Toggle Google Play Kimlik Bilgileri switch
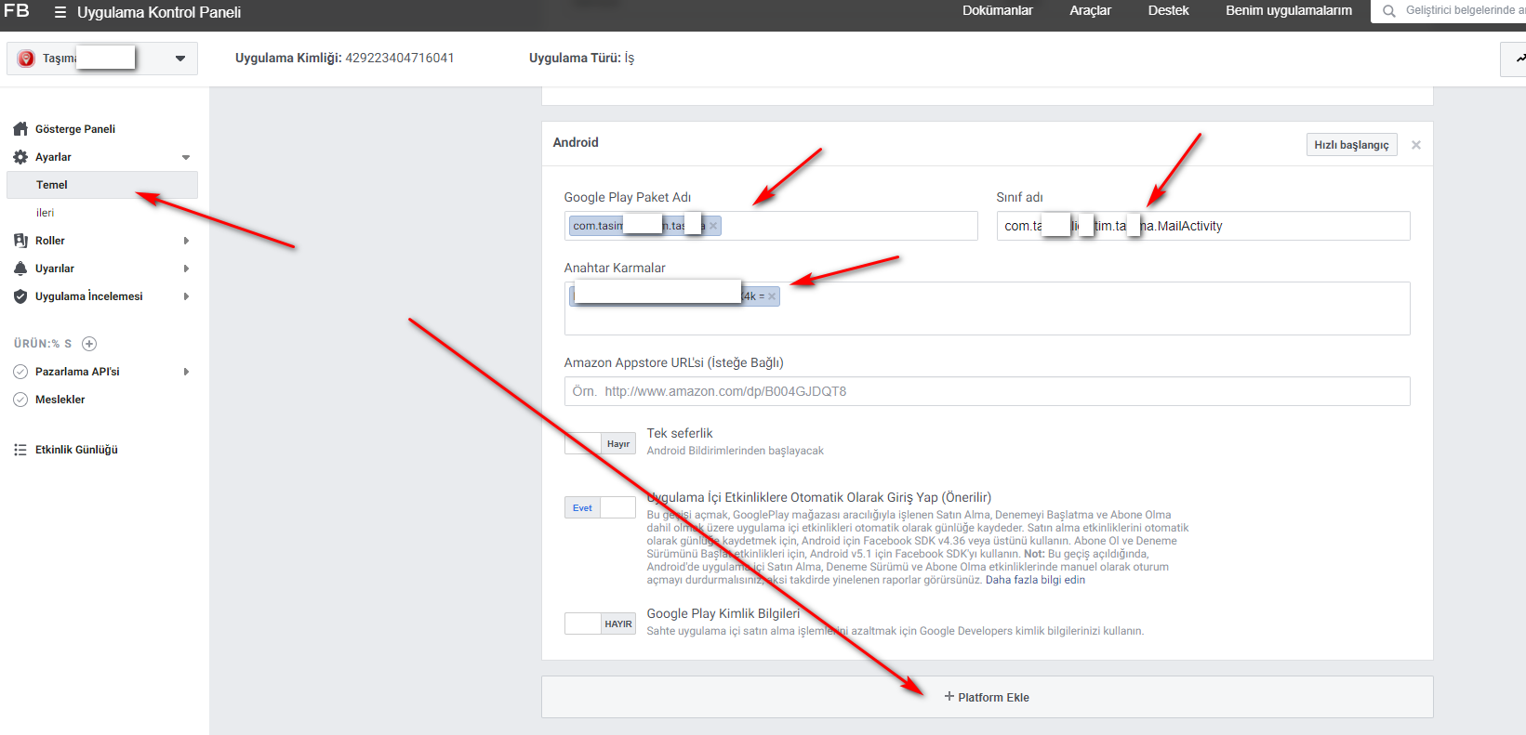The image size is (1526, 735). [600, 623]
